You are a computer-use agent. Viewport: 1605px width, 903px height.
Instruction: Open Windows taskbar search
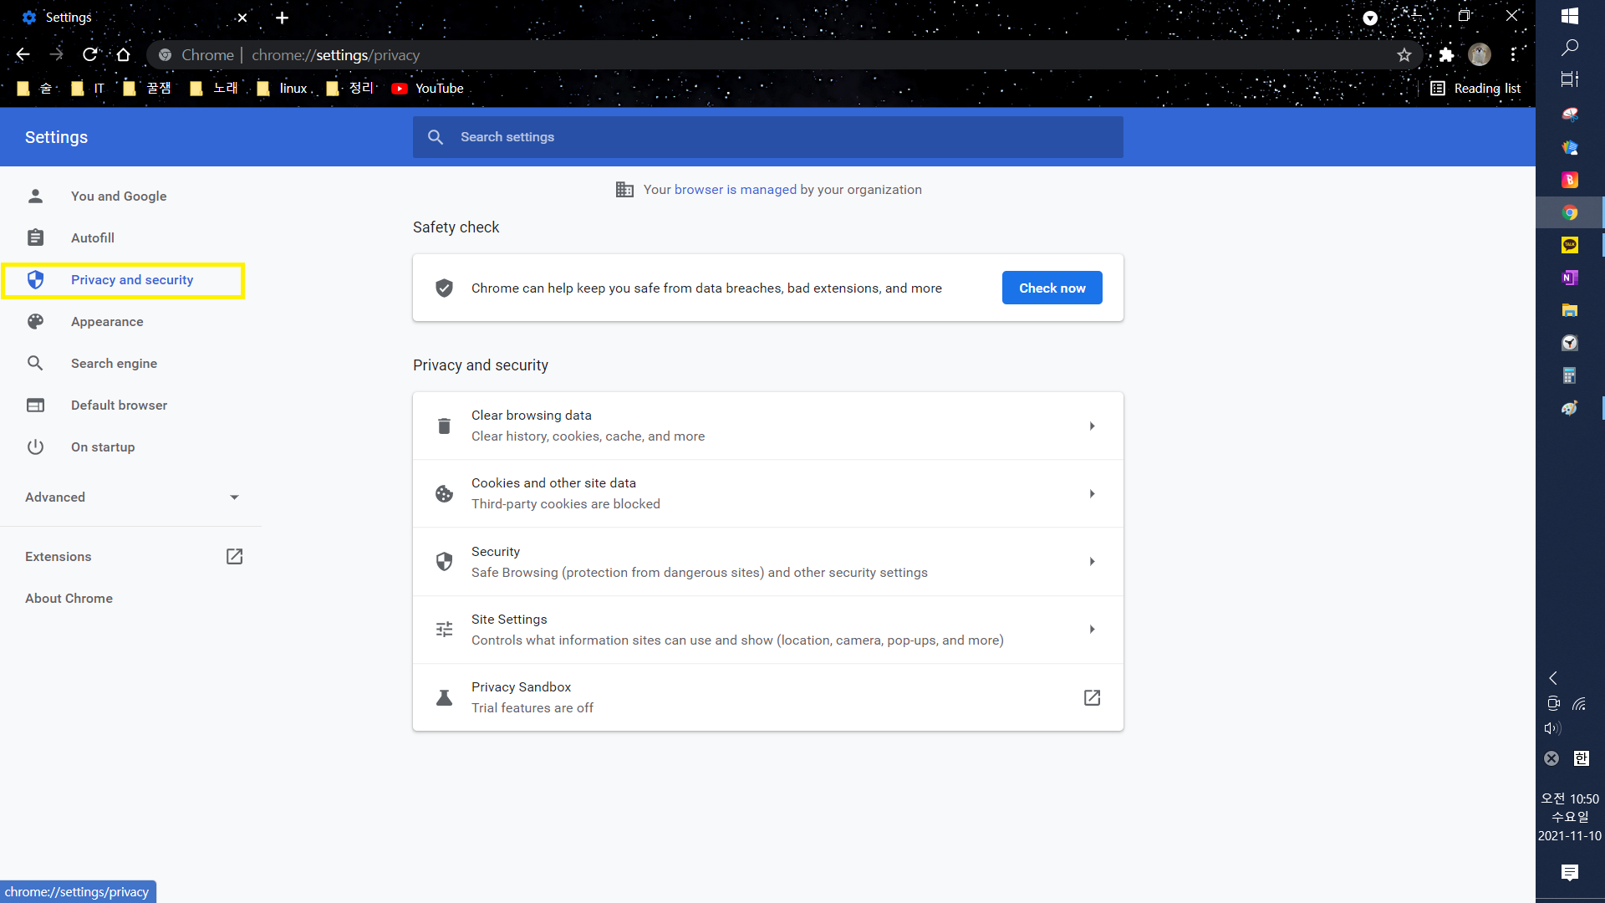pos(1570,48)
